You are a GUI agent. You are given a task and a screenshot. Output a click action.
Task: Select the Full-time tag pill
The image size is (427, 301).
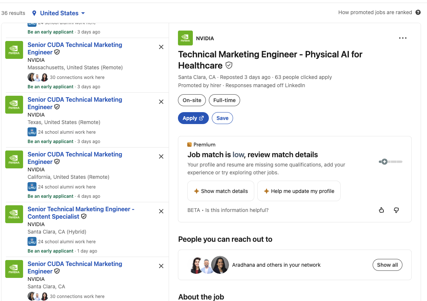tap(224, 100)
